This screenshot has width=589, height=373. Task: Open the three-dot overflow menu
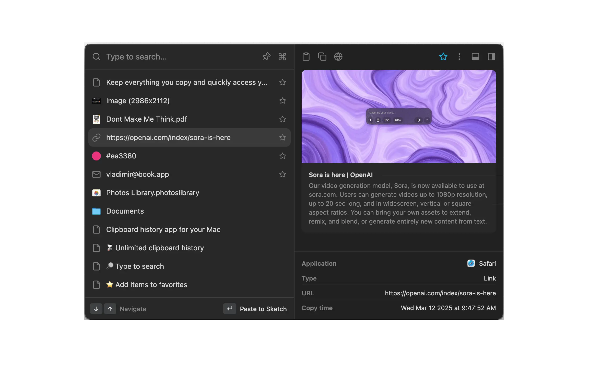tap(459, 56)
